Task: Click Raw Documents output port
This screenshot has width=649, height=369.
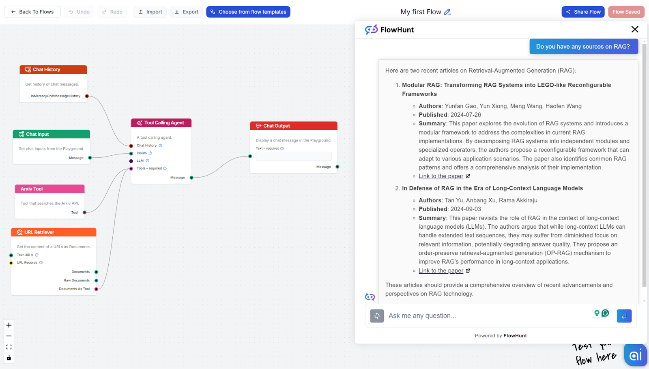Action: pos(96,281)
